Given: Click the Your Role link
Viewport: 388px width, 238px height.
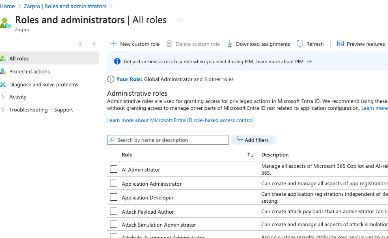Looking at the screenshot, I should point(129,79).
